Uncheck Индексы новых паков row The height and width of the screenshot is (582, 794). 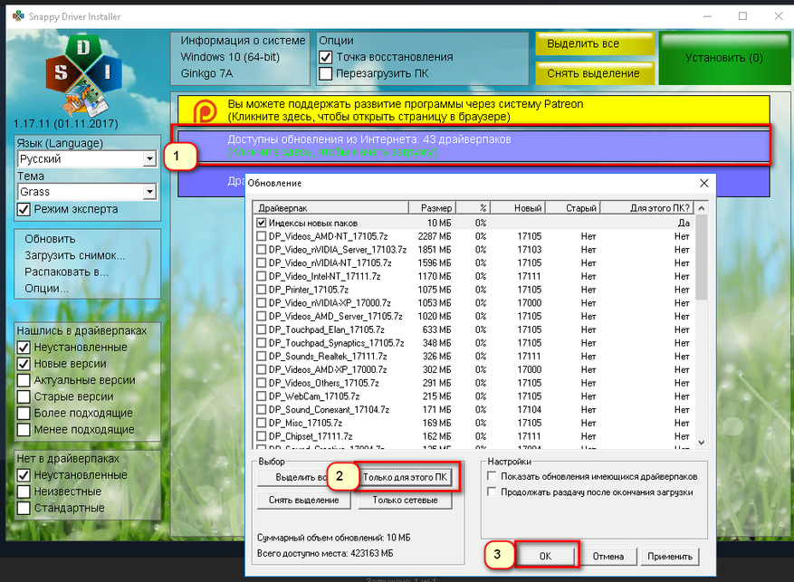coord(262,223)
